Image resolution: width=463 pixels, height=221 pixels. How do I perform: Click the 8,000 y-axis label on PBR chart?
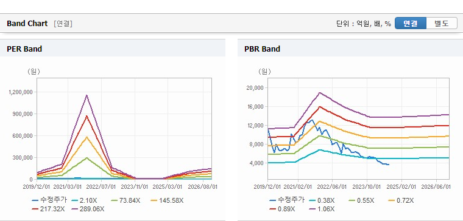(x=256, y=144)
